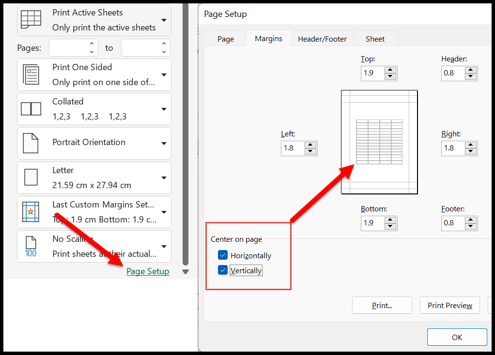495x355 pixels.
Task: Select the Margins tab
Action: 269,38
